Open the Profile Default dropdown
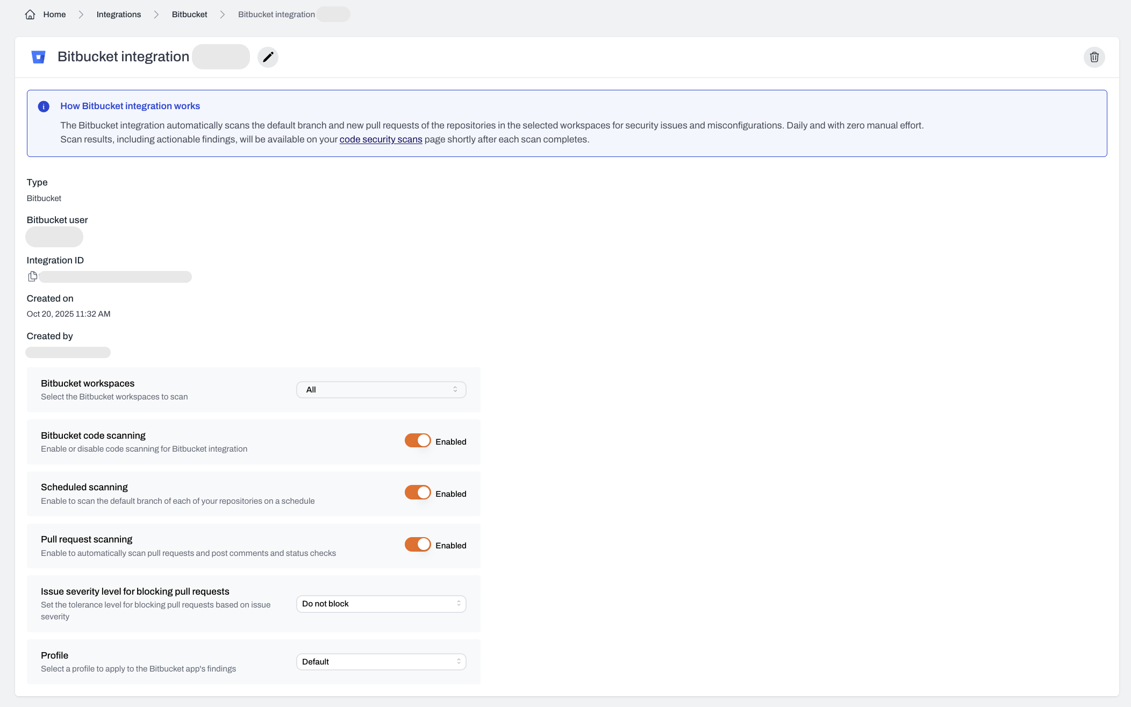 [x=381, y=662]
